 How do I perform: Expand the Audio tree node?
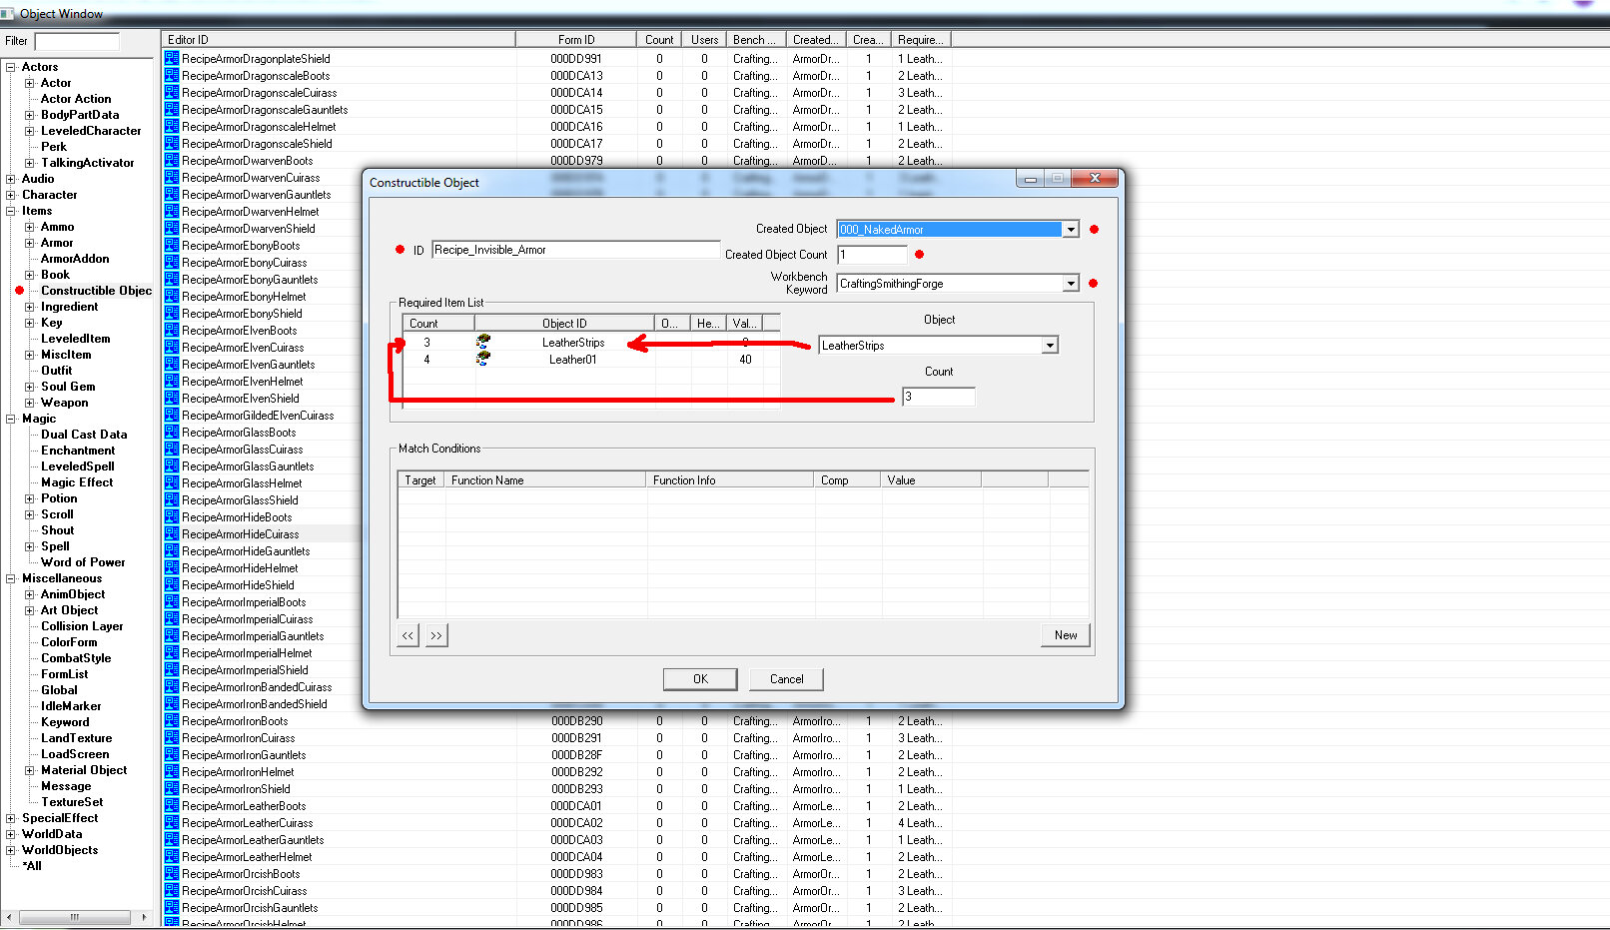pyautogui.click(x=11, y=179)
